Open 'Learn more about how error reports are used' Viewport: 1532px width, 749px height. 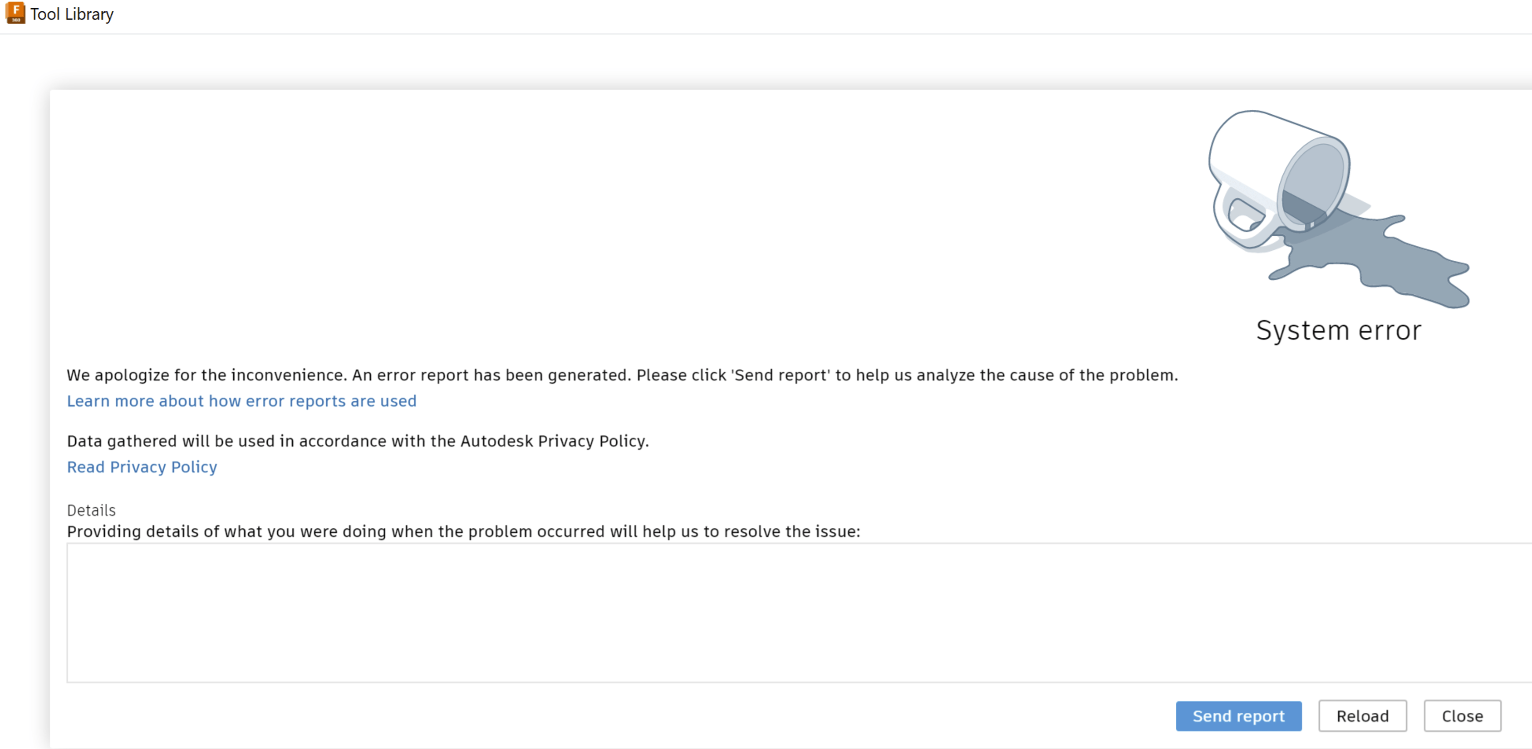241,401
